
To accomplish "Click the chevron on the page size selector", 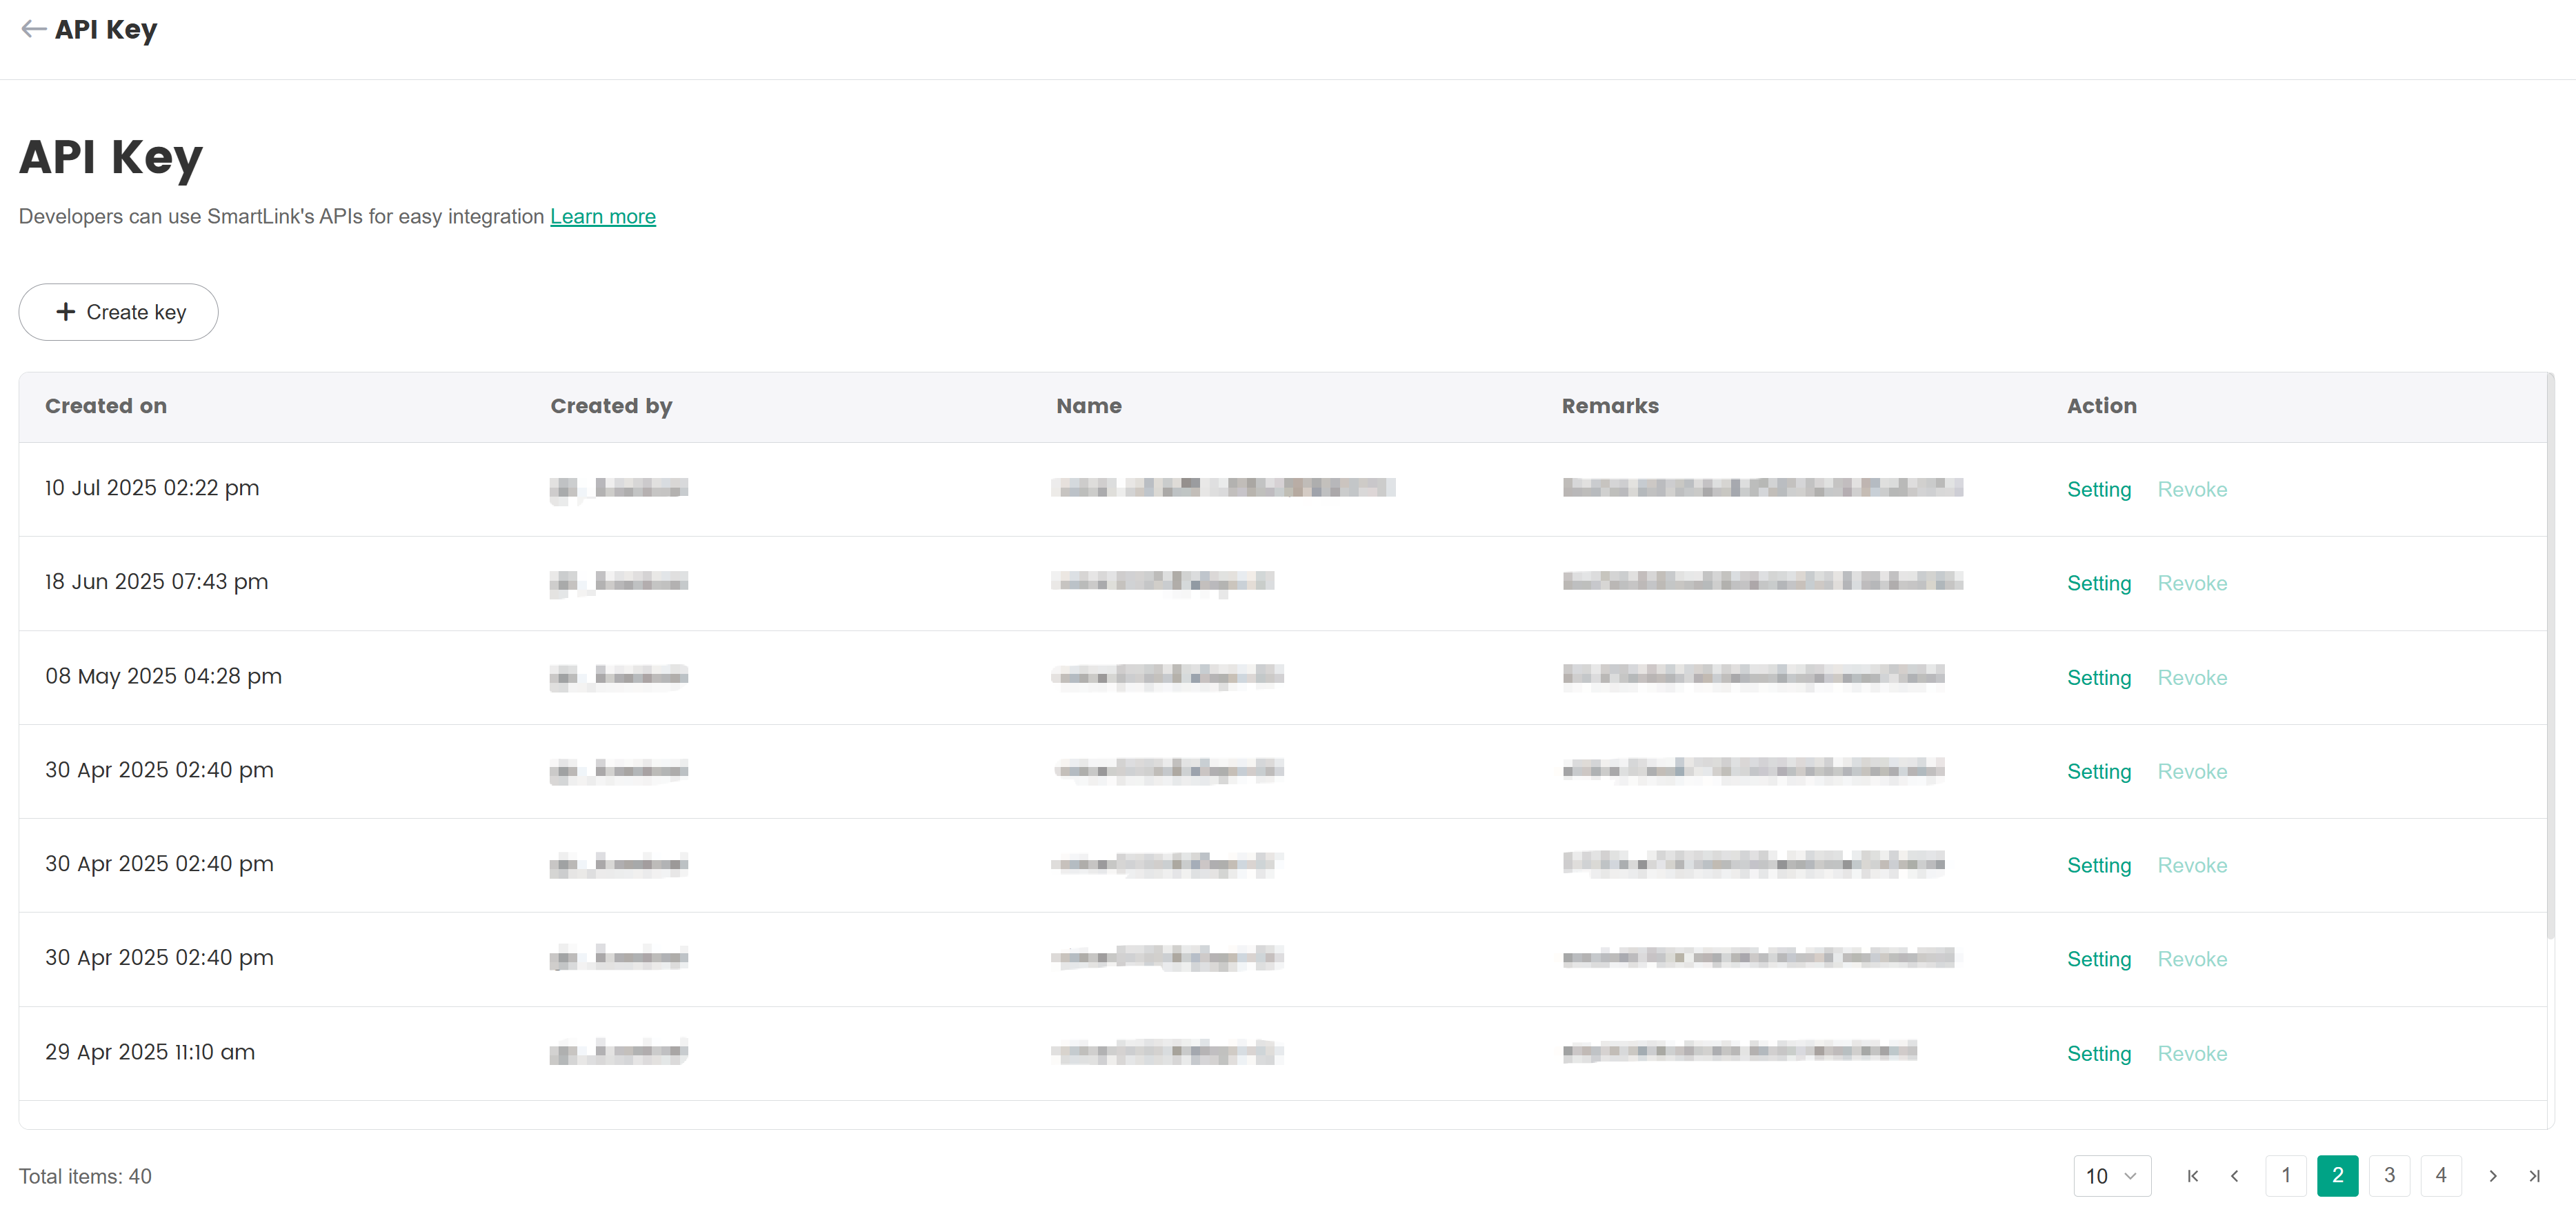I will click(x=2131, y=1176).
